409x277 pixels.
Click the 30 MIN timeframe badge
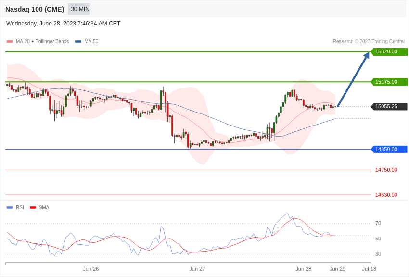[x=79, y=9]
